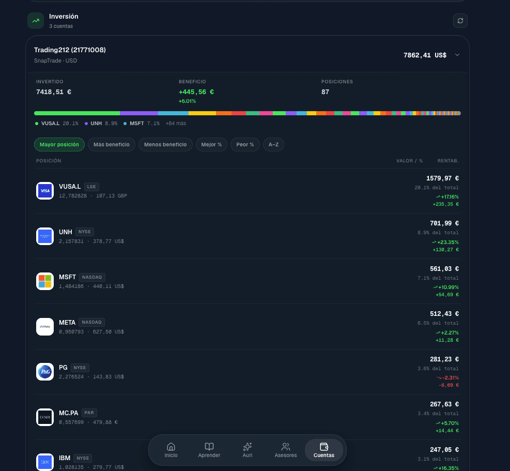
Task: Open the IBM position name
Action: [65, 458]
